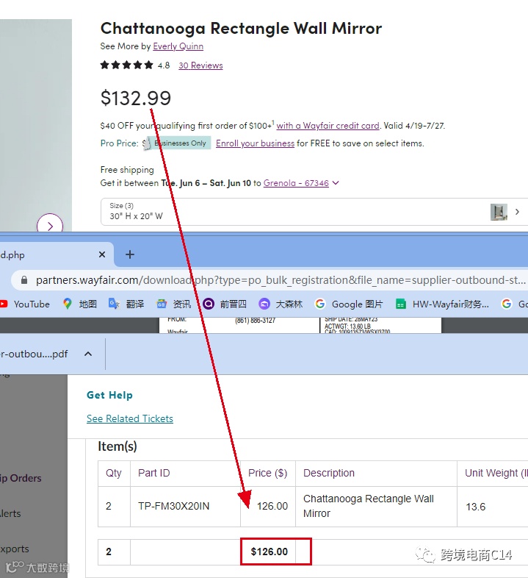
Task: Expand the delivery location chevron
Action: [x=336, y=183]
